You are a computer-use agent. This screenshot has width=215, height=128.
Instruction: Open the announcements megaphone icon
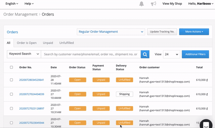pyautogui.click(x=154, y=4)
